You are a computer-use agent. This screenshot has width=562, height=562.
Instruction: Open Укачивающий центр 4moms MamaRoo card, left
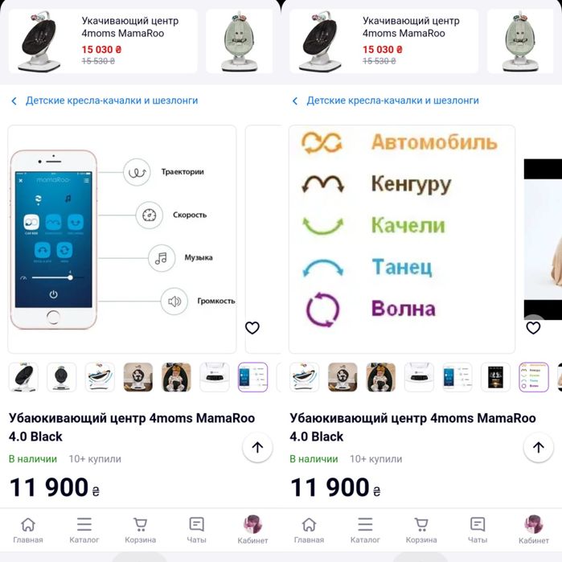(103, 41)
